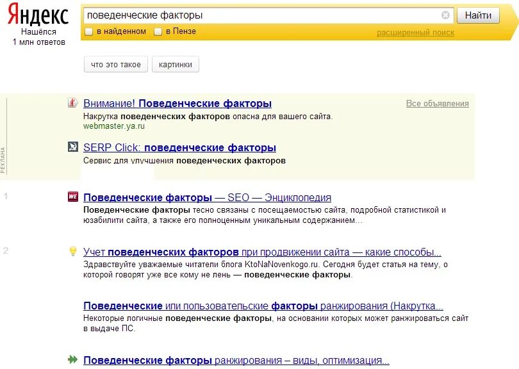
Task: Click the lightbulb favicon of KtoNaNovenkogo result
Action: [73, 251]
